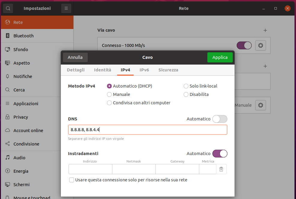The image size is (296, 199).
Task: Click the trash icon in the route row
Action: click(221, 169)
